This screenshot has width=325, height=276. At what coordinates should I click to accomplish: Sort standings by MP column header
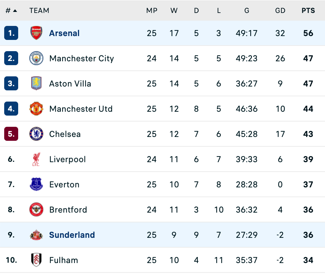click(152, 11)
